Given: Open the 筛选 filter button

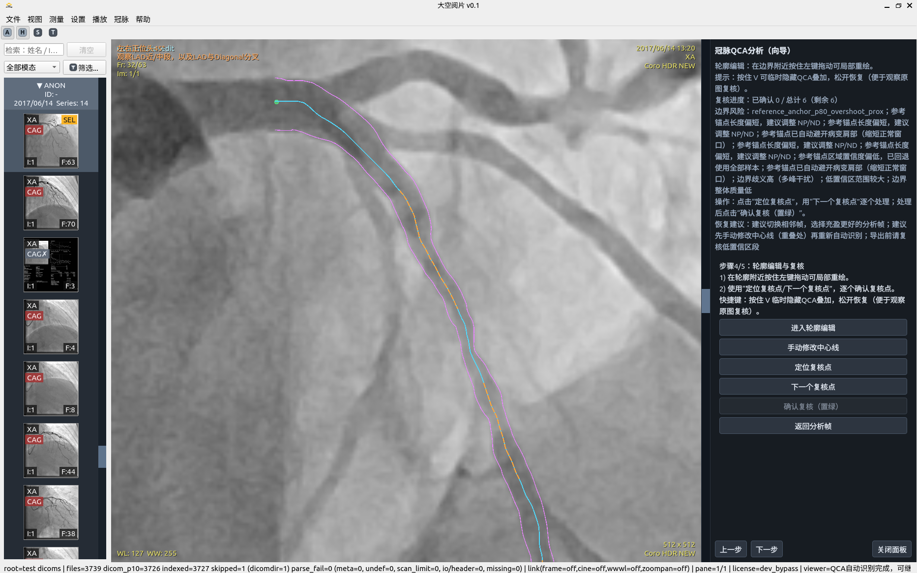Looking at the screenshot, I should tap(84, 67).
